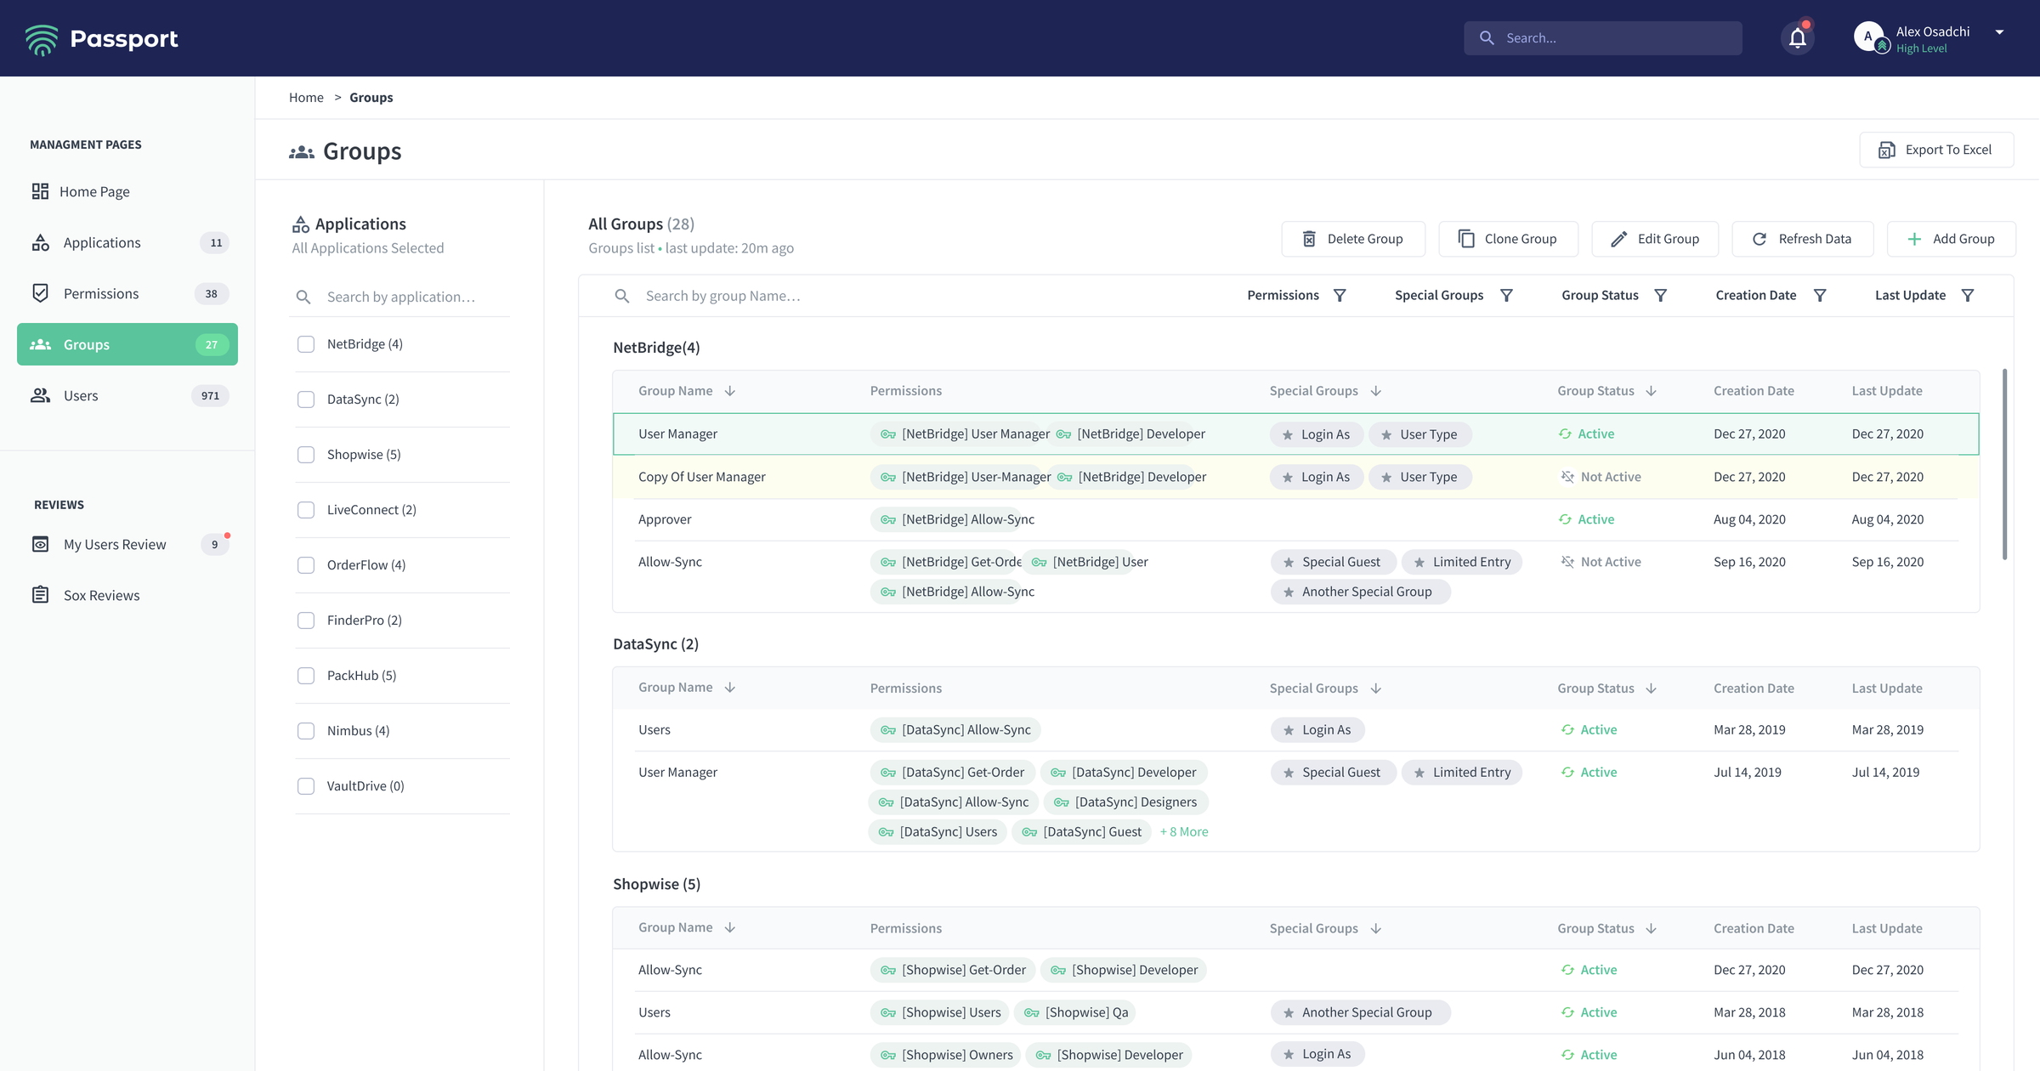Click the magnifier icon in application search
The width and height of the screenshot is (2040, 1071).
(303, 297)
